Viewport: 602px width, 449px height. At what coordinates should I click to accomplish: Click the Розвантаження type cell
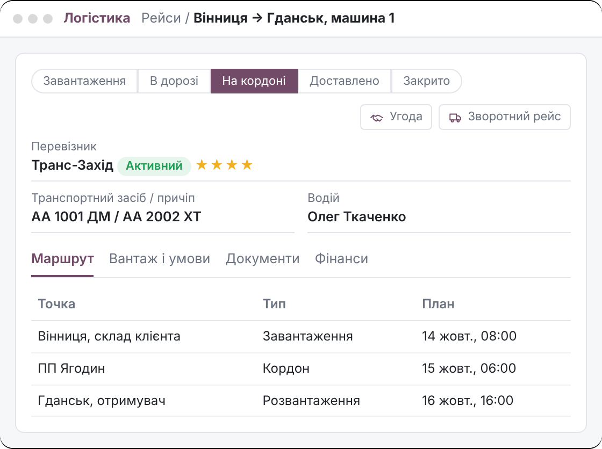pyautogui.click(x=311, y=401)
